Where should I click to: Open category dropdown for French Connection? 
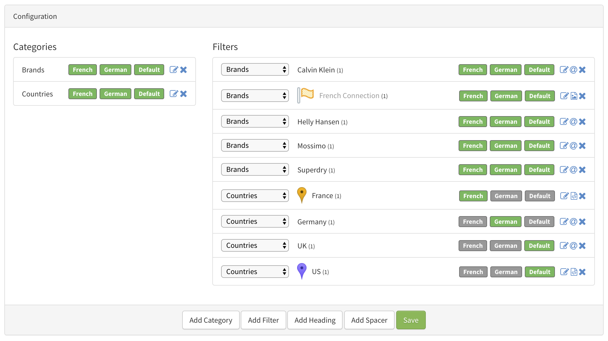coord(255,96)
